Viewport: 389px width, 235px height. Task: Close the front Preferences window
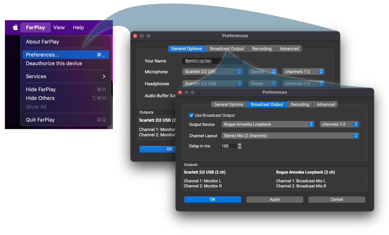(x=180, y=92)
